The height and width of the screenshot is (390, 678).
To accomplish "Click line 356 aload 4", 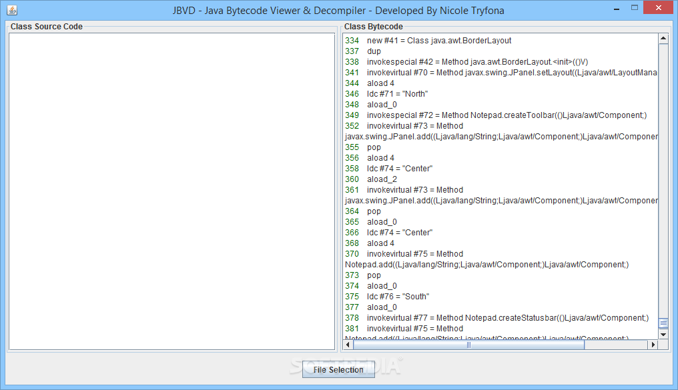I will click(370, 158).
